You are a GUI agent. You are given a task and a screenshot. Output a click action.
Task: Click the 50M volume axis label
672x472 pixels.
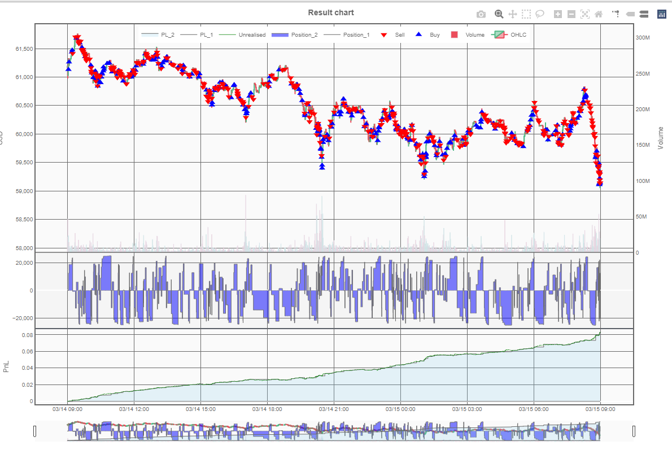click(641, 217)
